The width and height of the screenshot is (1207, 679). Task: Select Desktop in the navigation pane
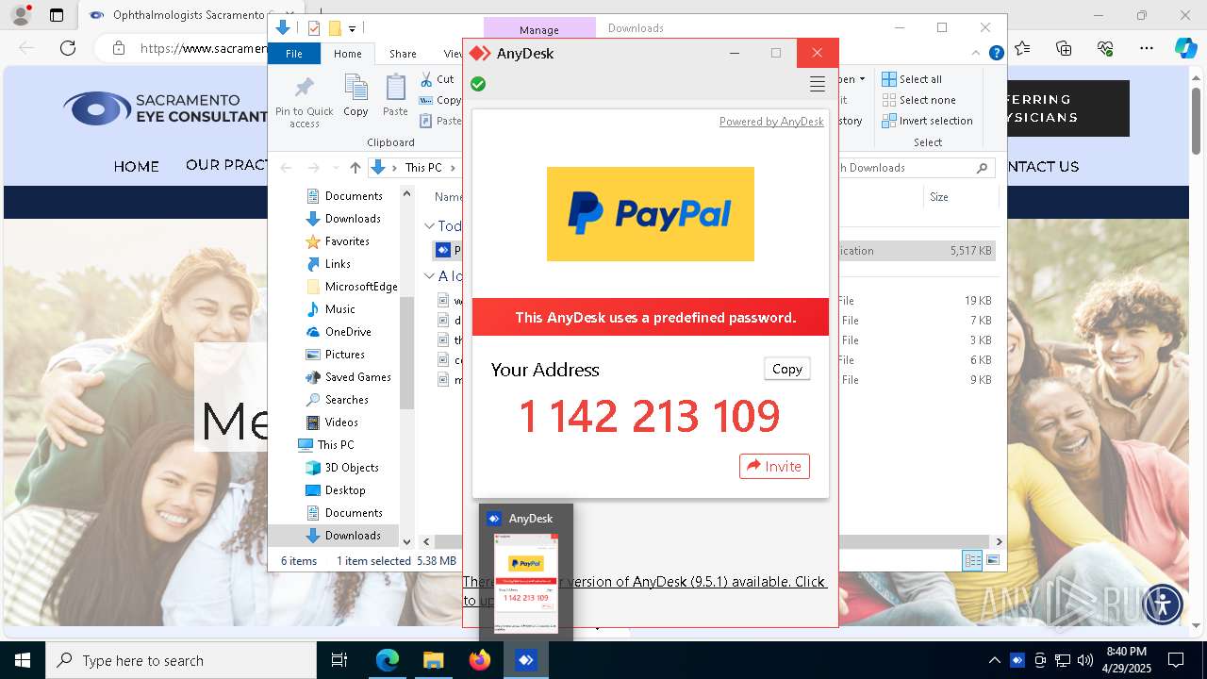345,490
